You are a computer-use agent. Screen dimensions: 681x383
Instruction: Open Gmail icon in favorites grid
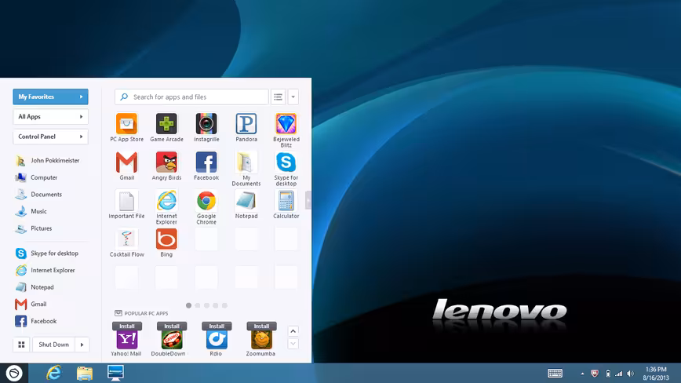pos(126,162)
